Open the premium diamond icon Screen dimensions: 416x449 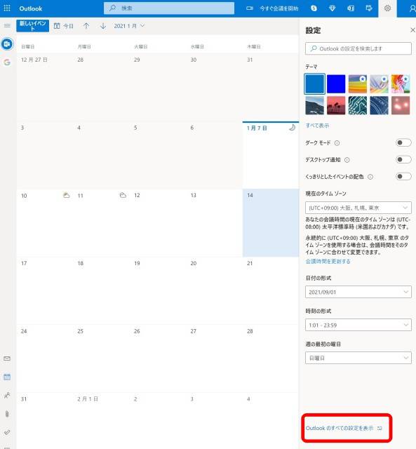click(x=332, y=8)
